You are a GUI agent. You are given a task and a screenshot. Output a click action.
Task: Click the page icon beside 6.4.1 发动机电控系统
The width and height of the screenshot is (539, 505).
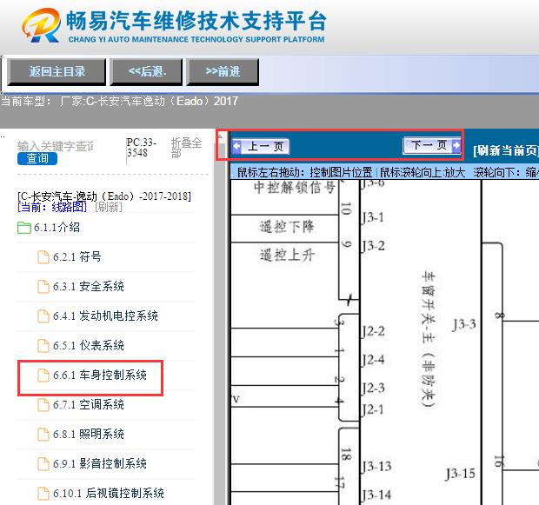point(43,316)
